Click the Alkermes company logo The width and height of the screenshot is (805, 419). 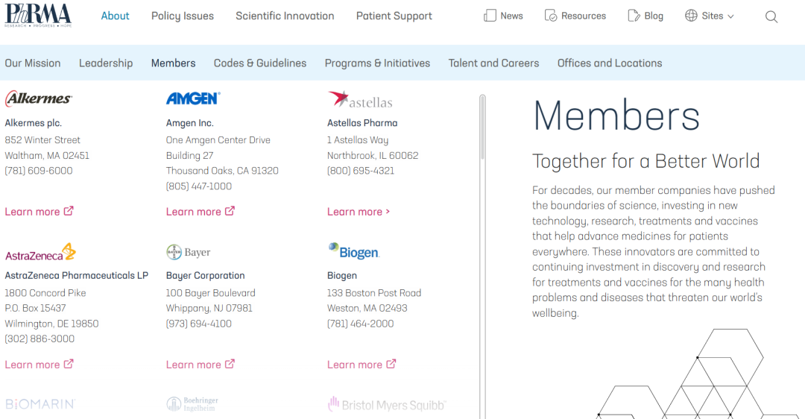coord(39,98)
